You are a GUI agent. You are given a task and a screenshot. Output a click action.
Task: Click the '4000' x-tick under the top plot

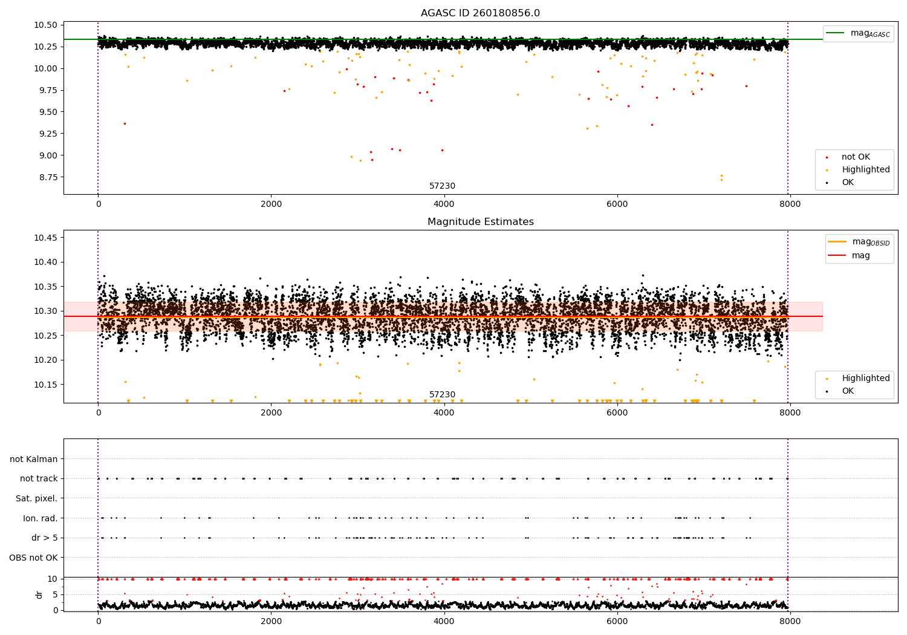[x=444, y=204]
